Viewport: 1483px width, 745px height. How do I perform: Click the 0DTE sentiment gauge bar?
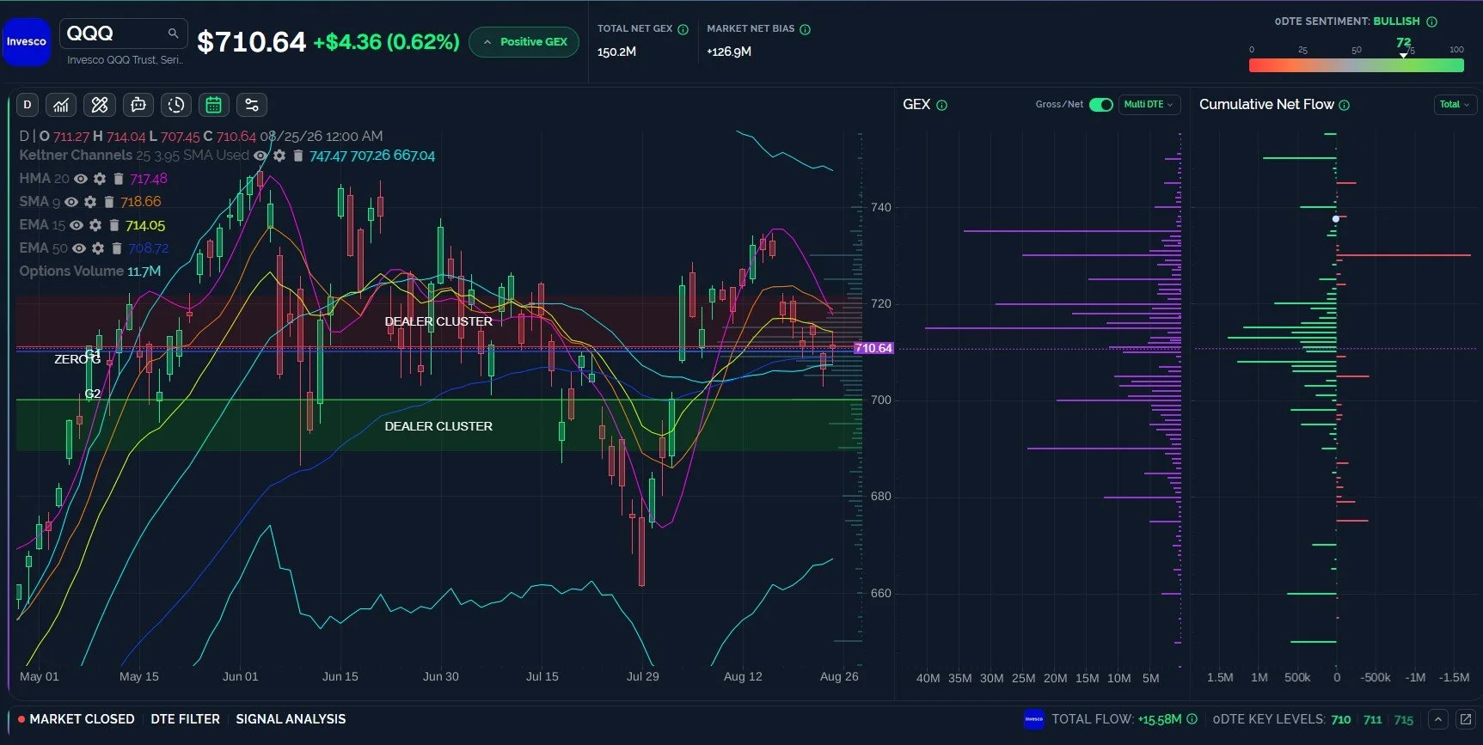pos(1357,65)
